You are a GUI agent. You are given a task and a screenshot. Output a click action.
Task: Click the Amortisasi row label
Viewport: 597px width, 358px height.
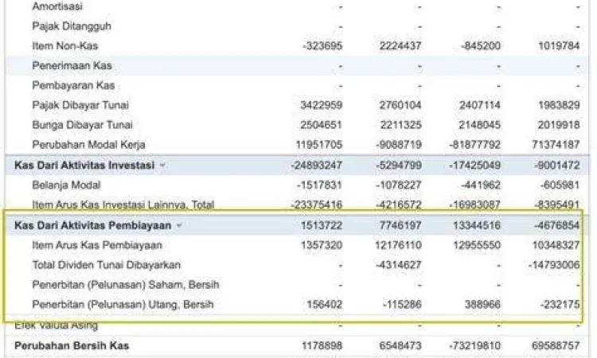pos(55,6)
